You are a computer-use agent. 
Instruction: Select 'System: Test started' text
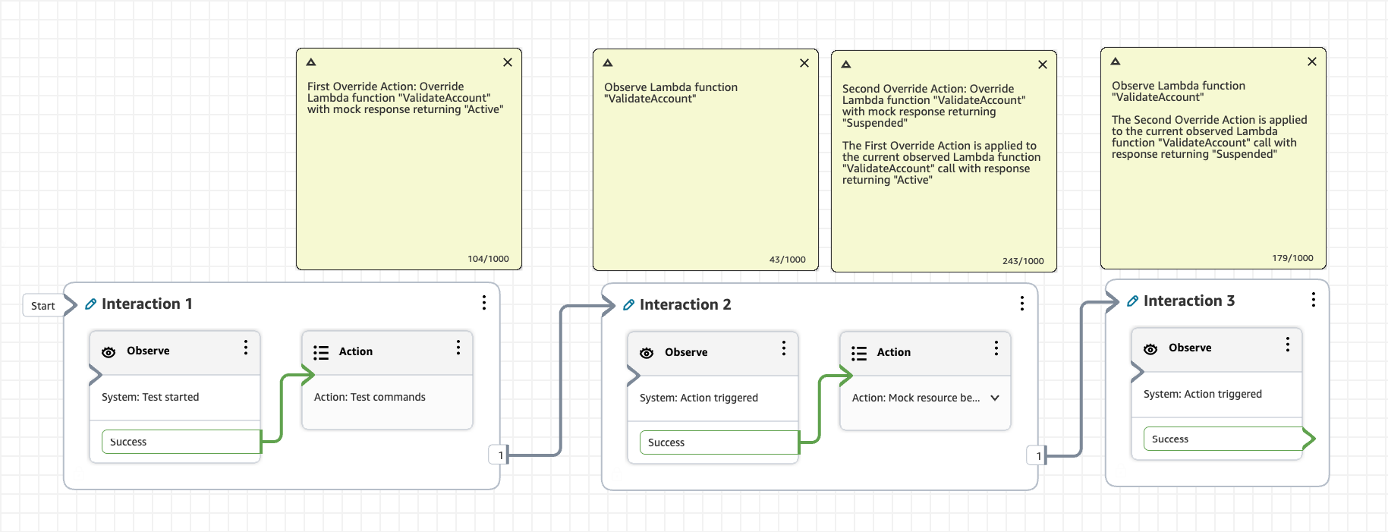coord(150,397)
